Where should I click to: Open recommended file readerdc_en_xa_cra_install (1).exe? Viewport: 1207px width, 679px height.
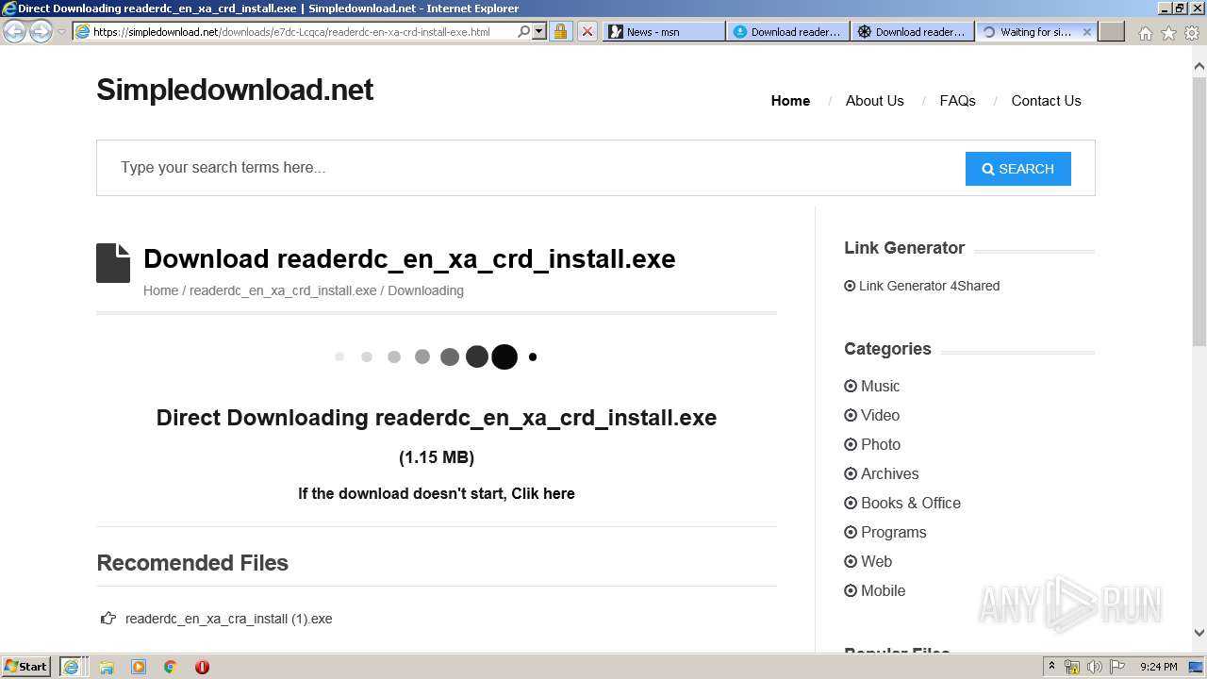point(229,619)
